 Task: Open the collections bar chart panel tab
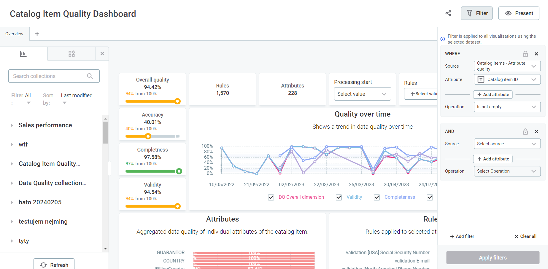click(23, 54)
